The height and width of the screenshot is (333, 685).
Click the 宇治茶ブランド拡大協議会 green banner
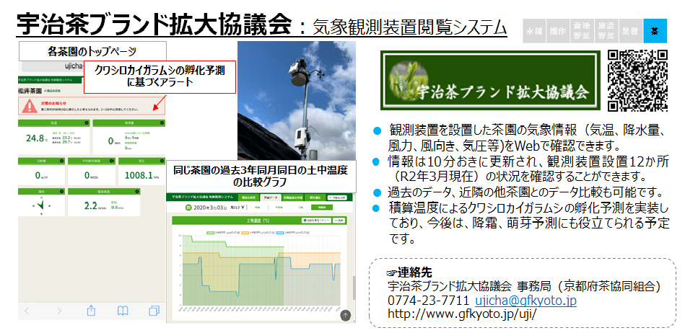click(x=490, y=80)
